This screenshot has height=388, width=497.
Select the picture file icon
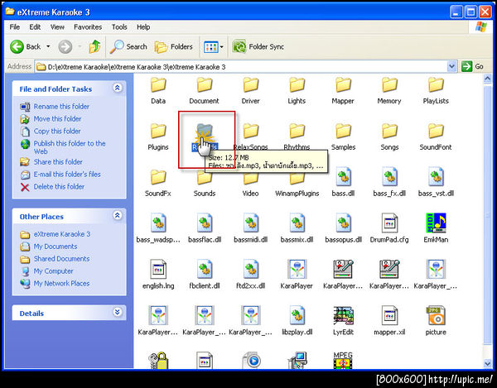coord(436,320)
